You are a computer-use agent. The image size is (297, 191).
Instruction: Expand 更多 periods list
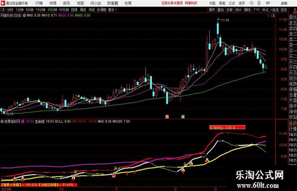[113, 10]
